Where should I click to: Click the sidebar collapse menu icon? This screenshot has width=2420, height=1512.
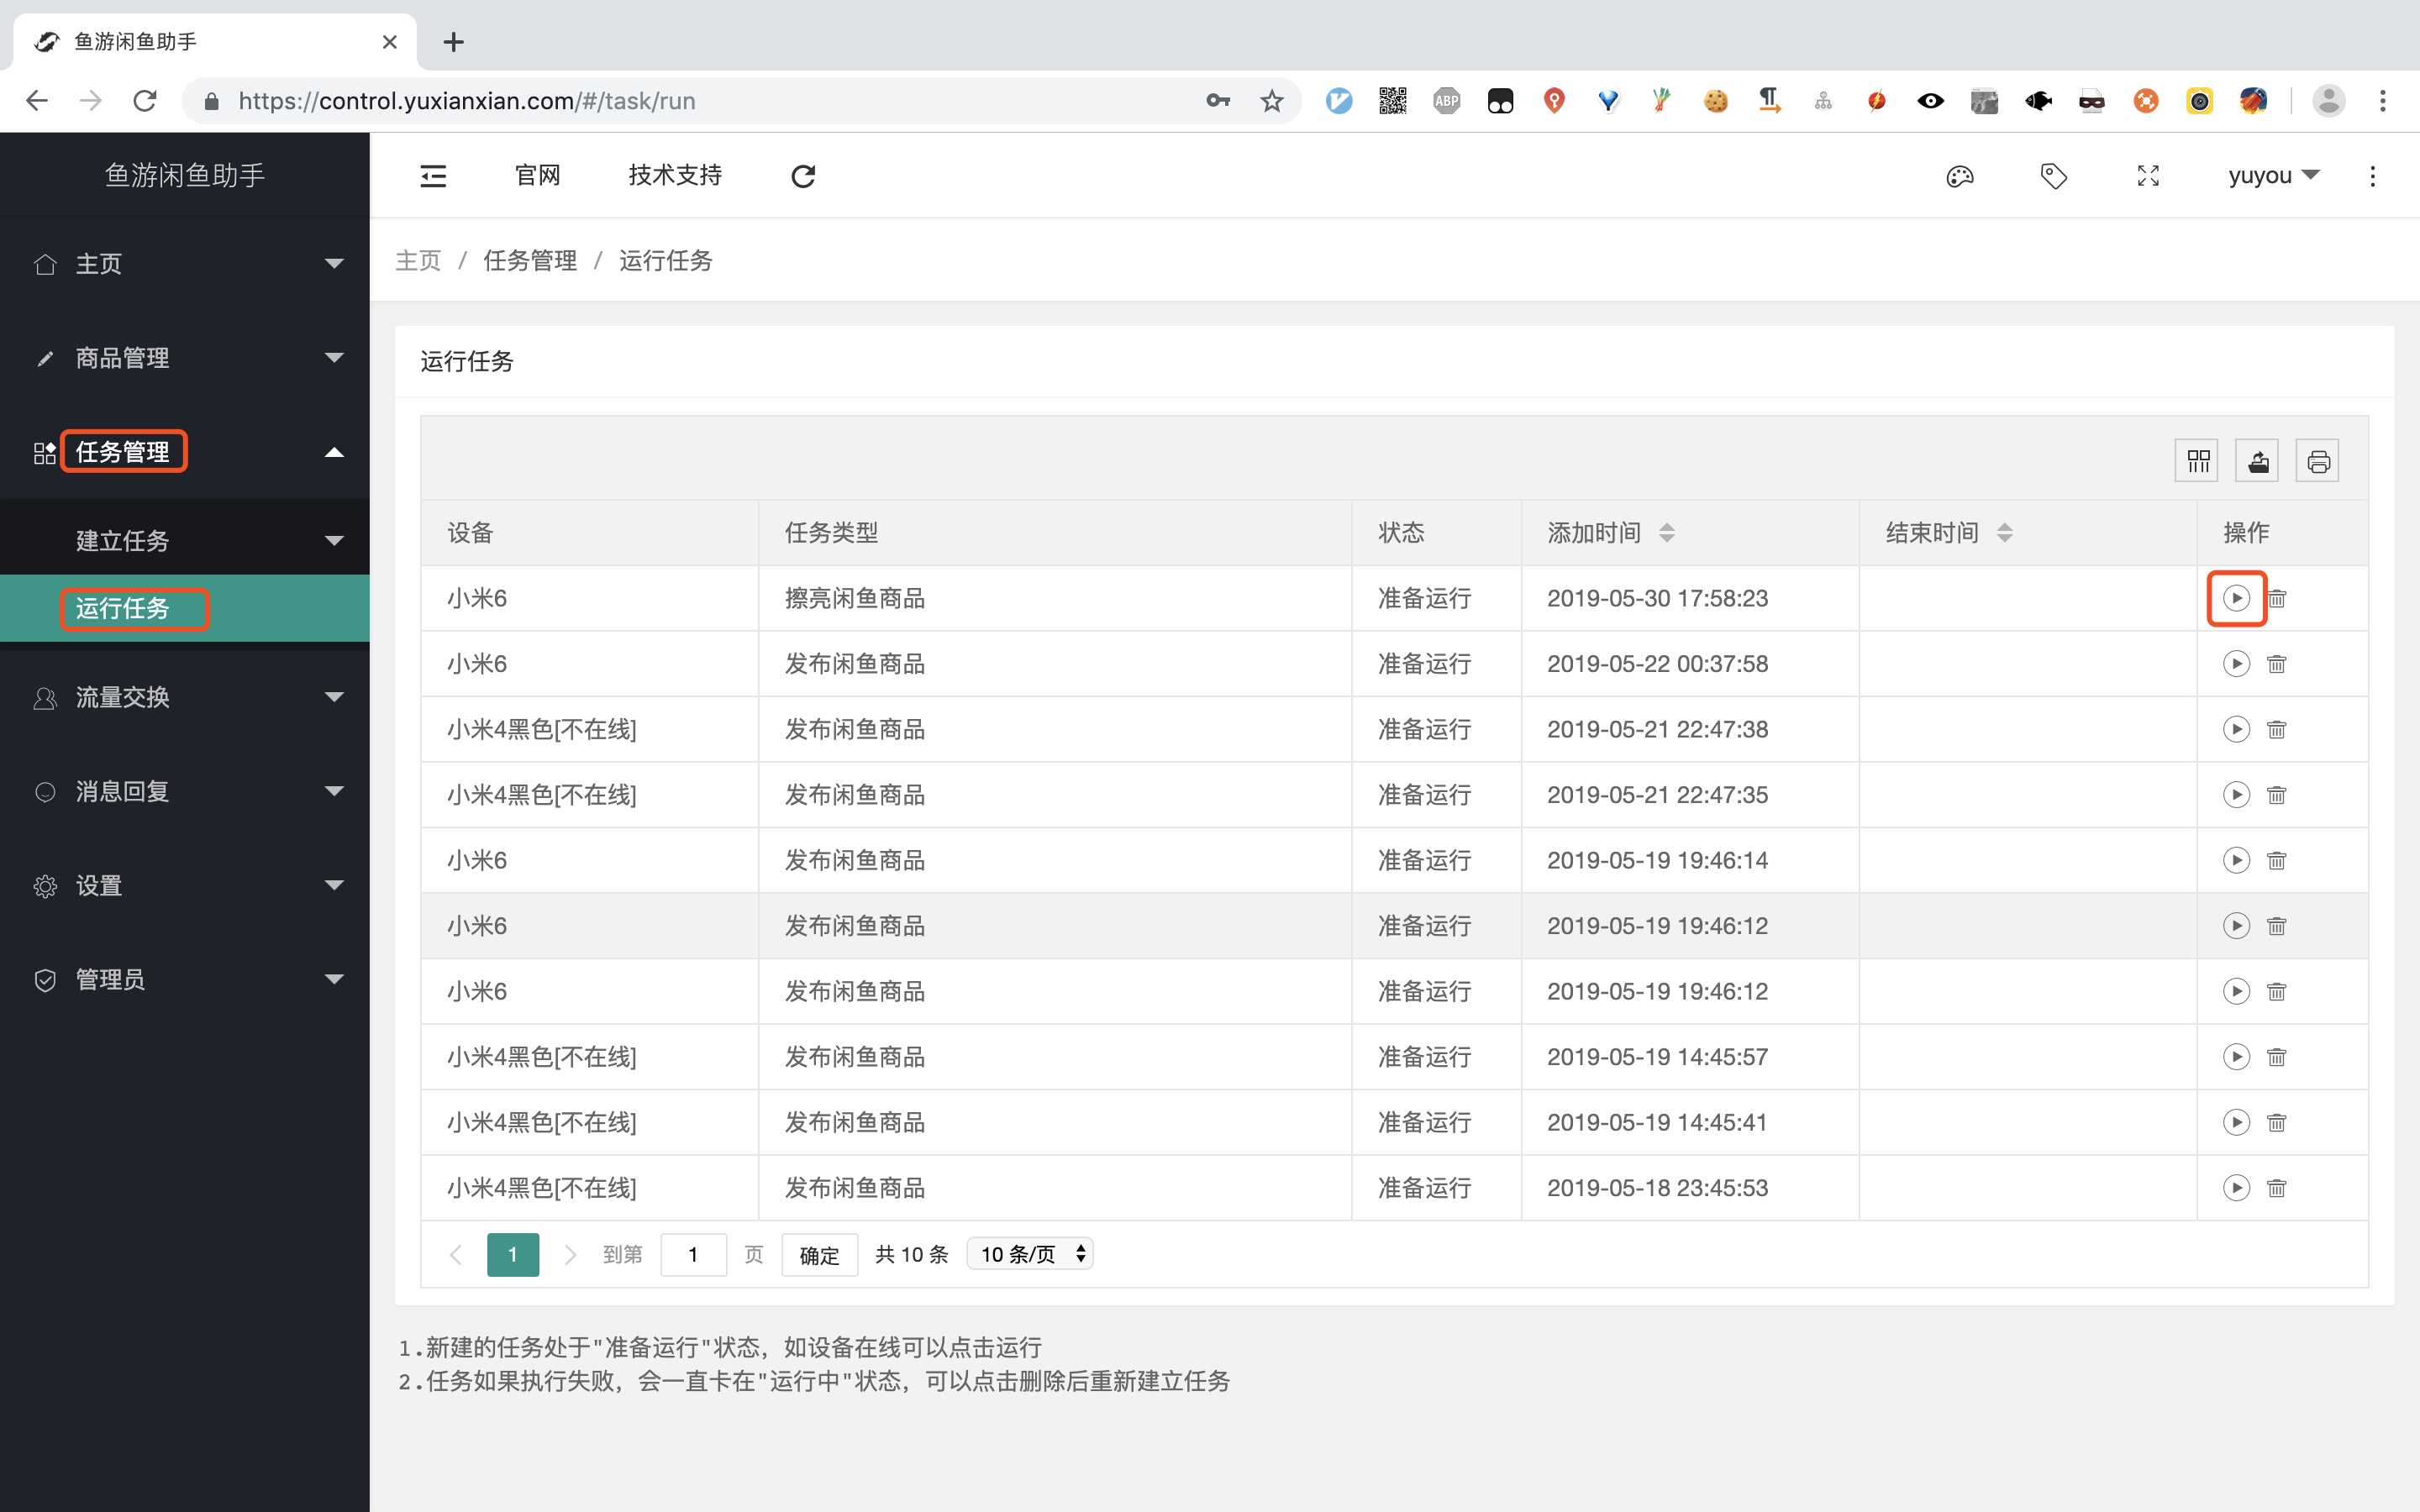433,176
